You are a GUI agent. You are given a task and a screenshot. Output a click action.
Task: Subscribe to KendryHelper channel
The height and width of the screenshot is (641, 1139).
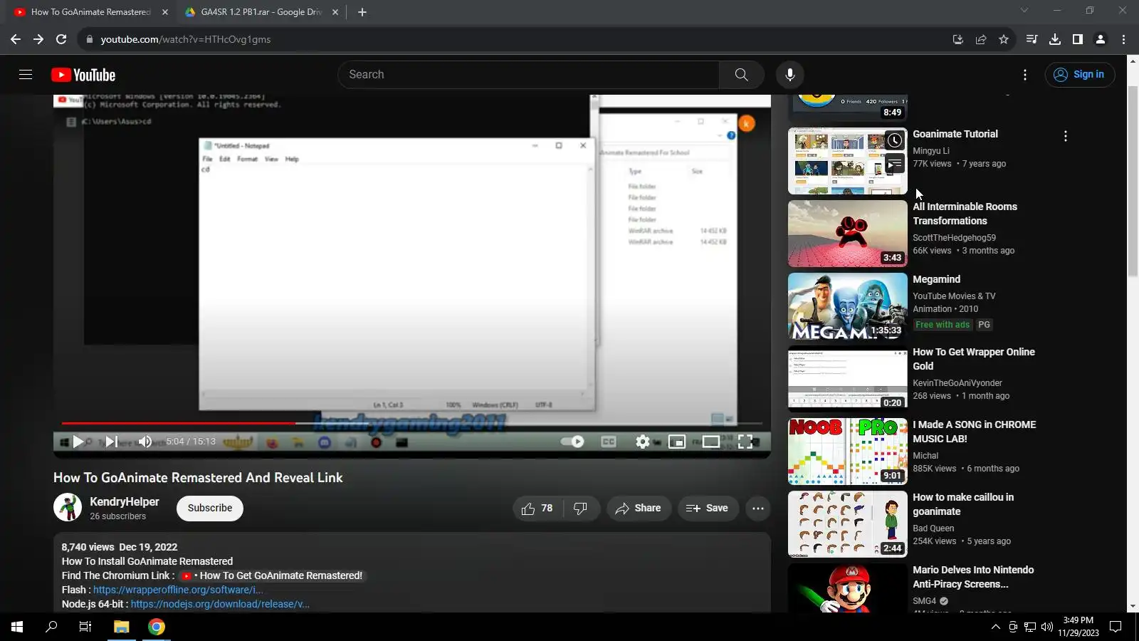click(210, 509)
